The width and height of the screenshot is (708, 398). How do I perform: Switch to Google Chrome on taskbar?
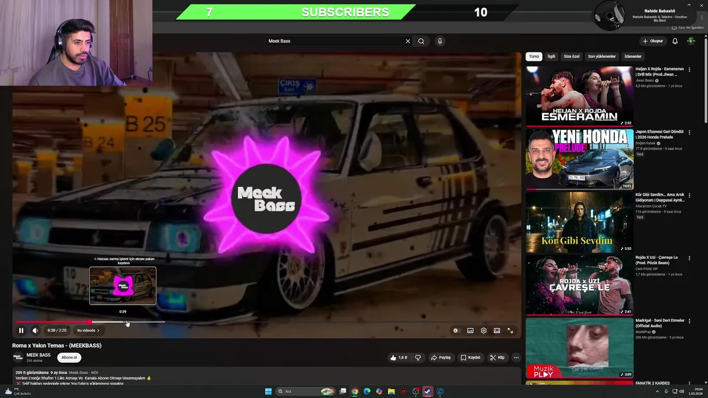[355, 391]
